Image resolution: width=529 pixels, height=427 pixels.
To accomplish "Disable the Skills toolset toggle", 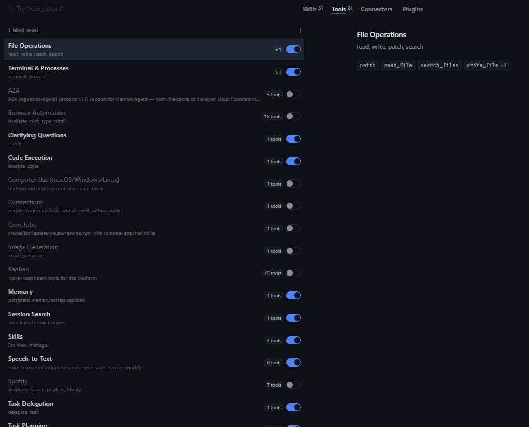I will (293, 340).
